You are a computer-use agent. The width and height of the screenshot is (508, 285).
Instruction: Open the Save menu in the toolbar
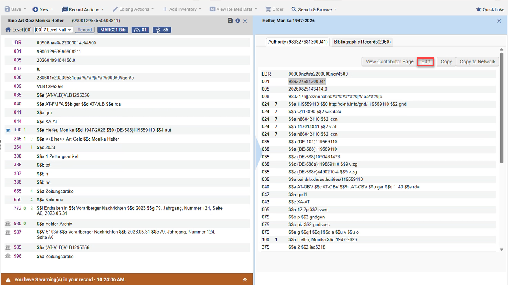(x=15, y=9)
